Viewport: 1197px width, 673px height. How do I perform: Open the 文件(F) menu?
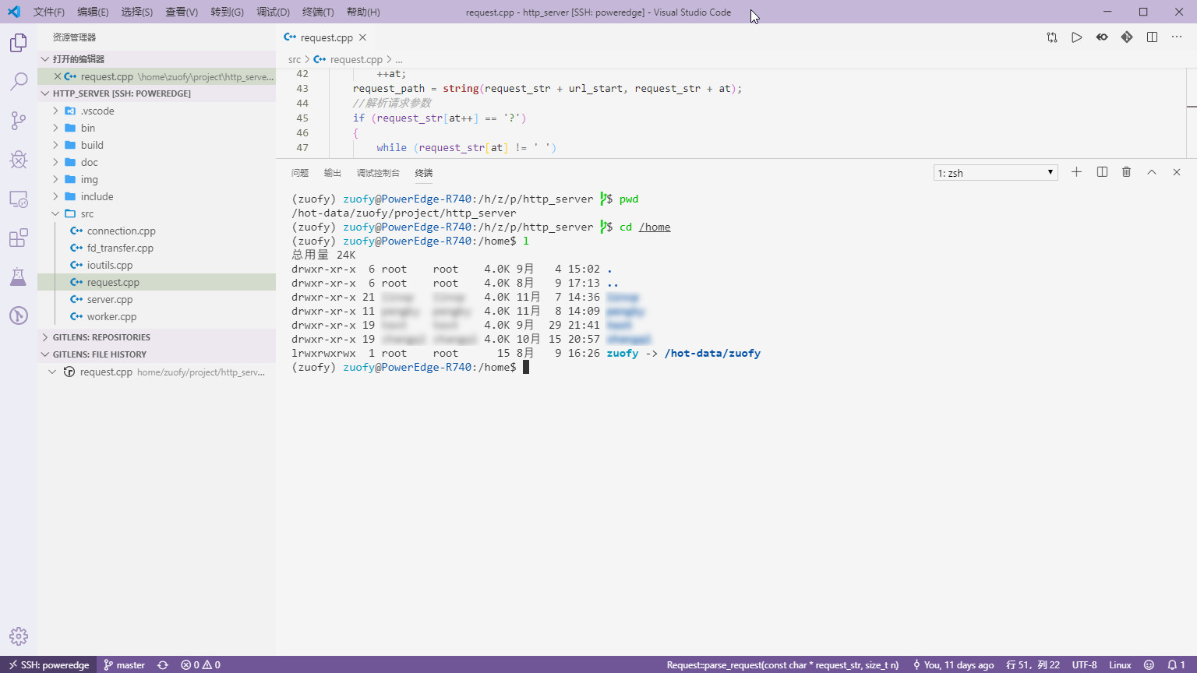pos(49,12)
